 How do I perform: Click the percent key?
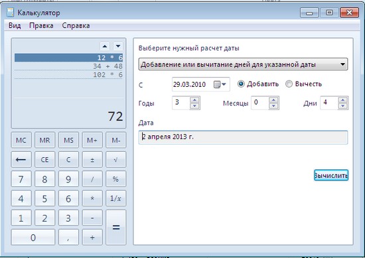(x=115, y=179)
